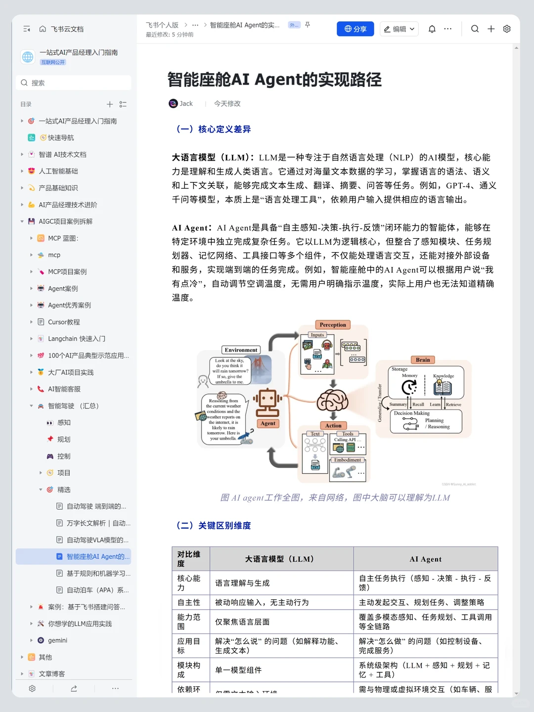Screen dimensions: 534x712
Task: Click the magnifier search icon in top bar
Action: point(475,29)
